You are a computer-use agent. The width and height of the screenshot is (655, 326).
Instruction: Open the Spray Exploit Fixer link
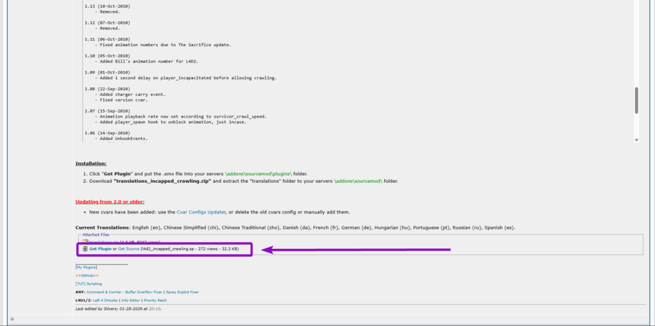(x=182, y=292)
